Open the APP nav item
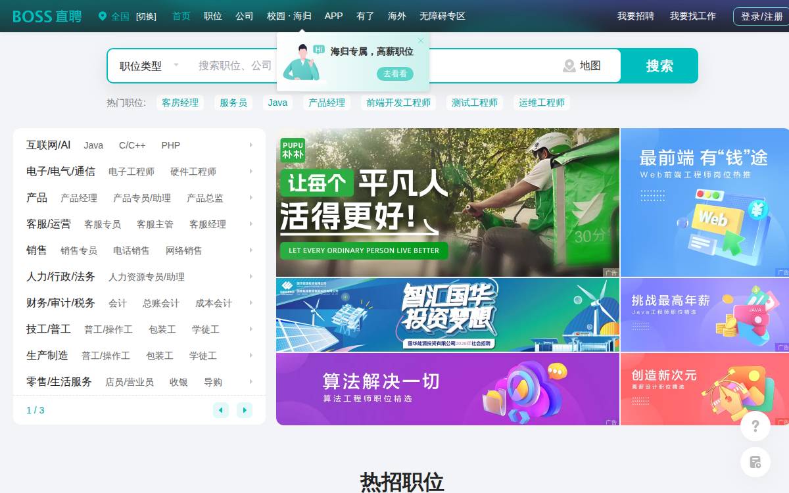This screenshot has width=789, height=493. pyautogui.click(x=334, y=16)
